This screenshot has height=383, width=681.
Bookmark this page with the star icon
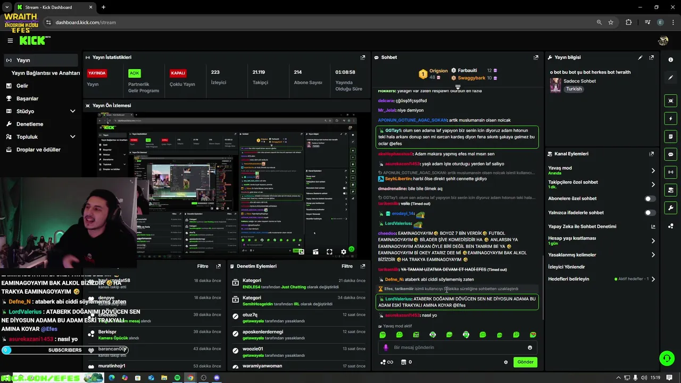click(x=611, y=22)
